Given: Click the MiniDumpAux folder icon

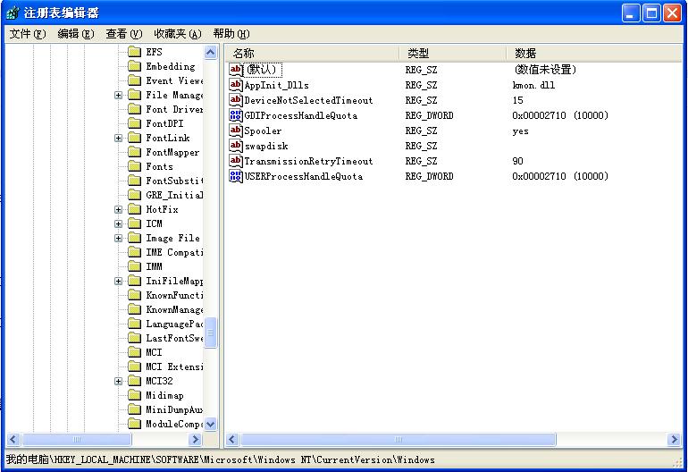Looking at the screenshot, I should 134,409.
